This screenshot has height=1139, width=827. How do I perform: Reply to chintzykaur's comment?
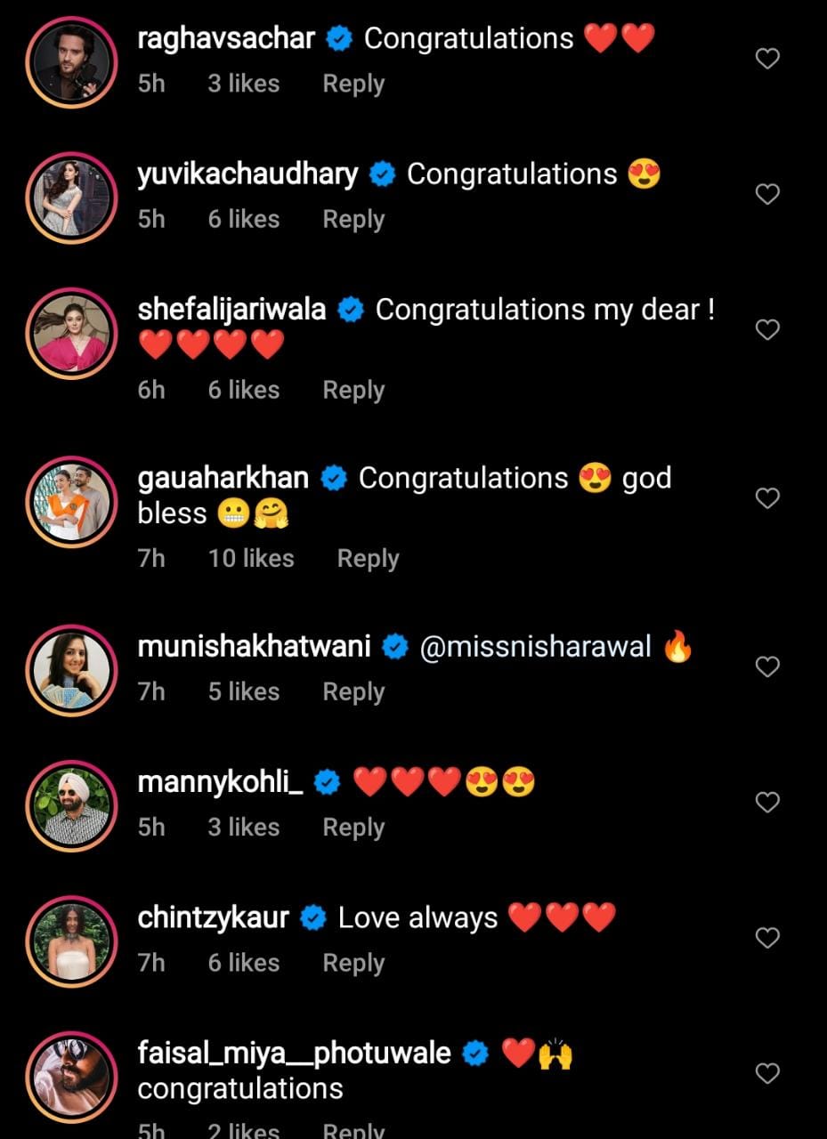(x=353, y=963)
